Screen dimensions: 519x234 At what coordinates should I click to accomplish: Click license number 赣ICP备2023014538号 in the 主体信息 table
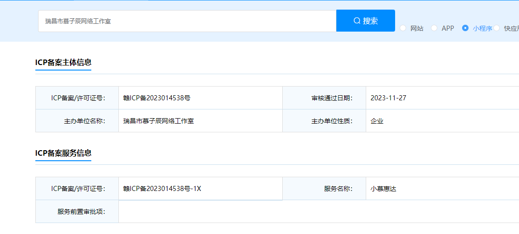tap(156, 98)
